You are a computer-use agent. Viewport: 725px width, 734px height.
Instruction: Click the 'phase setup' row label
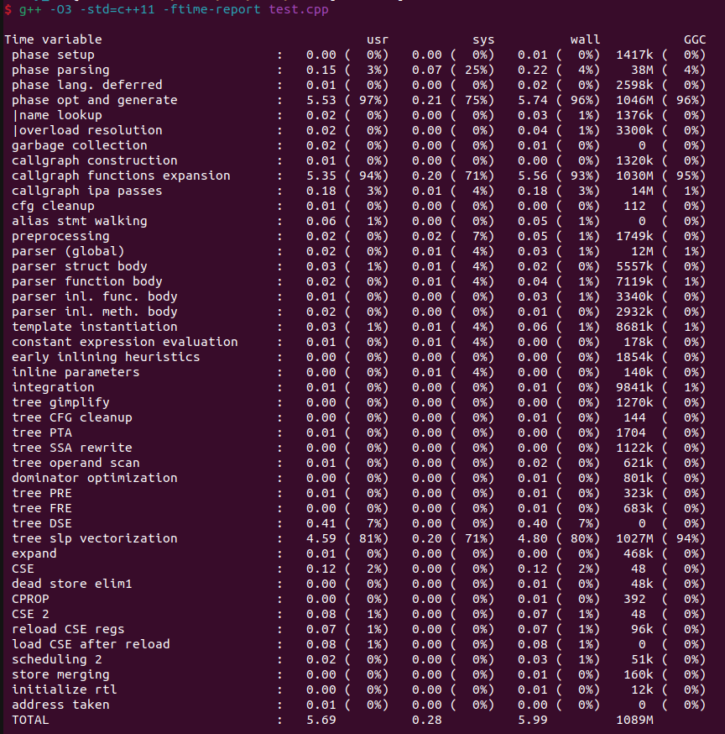(53, 55)
